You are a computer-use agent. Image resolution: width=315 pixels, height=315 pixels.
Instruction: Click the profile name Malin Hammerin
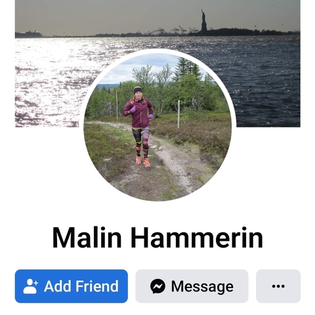pos(157,238)
